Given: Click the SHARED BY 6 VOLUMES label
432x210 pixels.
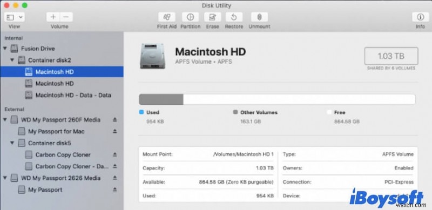Looking at the screenshot, I should pyautogui.click(x=391, y=68).
